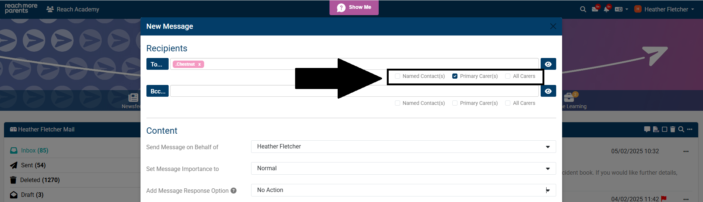Remove the Chestnut recipient tag
Screen dimensions: 703x202
coord(199,64)
